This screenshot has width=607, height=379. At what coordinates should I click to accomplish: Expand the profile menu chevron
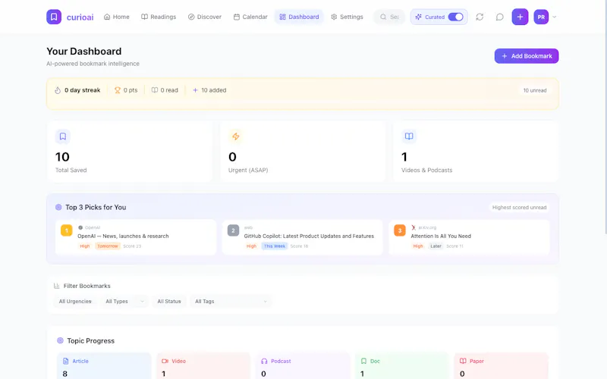(x=555, y=17)
